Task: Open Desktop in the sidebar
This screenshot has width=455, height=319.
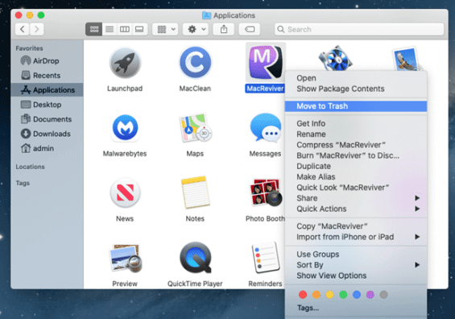Action: pyautogui.click(x=47, y=105)
